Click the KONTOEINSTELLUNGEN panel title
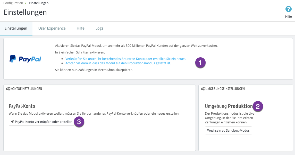This screenshot has width=295, height=155. pyautogui.click(x=26, y=89)
